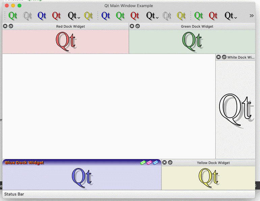The height and width of the screenshot is (201, 260).
Task: Click the red Qt icon in the third toolbar
Action: click(x=213, y=16)
